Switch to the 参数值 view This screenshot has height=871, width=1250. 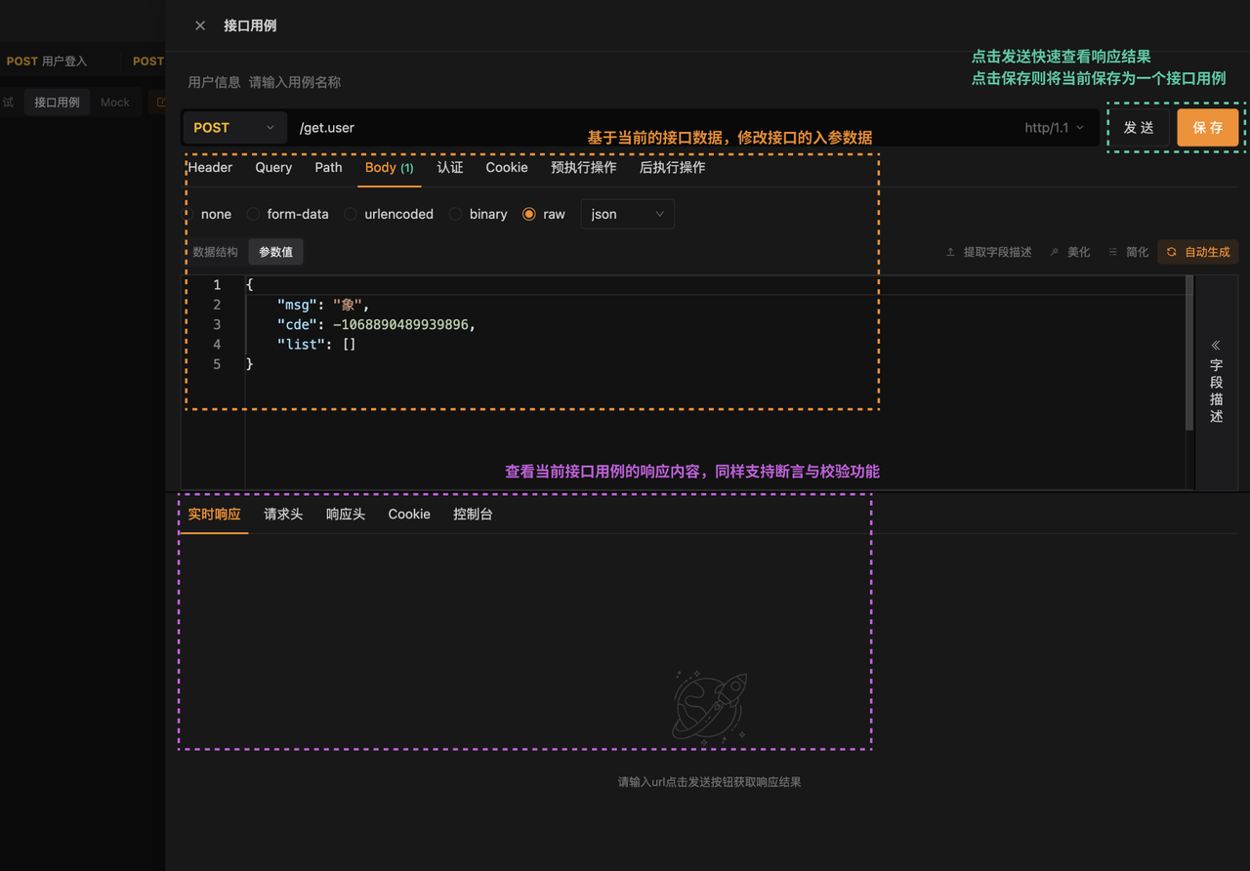(275, 252)
